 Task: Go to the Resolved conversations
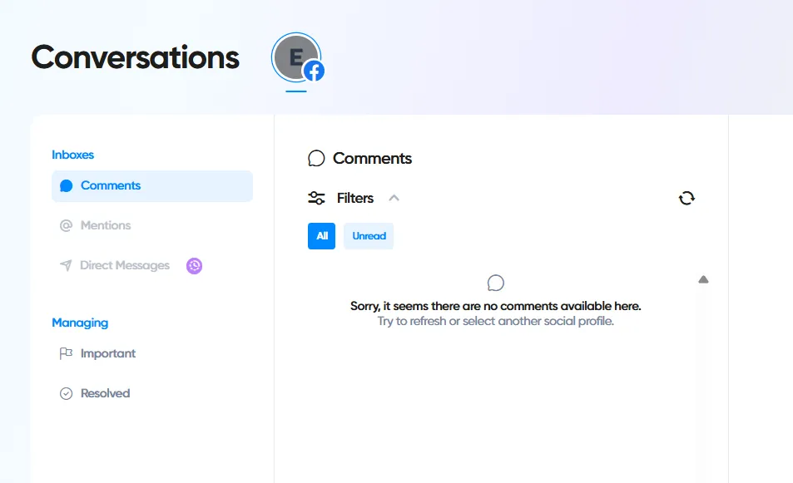pyautogui.click(x=105, y=393)
